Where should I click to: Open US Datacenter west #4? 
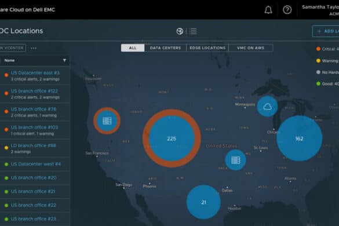pyautogui.click(x=36, y=164)
